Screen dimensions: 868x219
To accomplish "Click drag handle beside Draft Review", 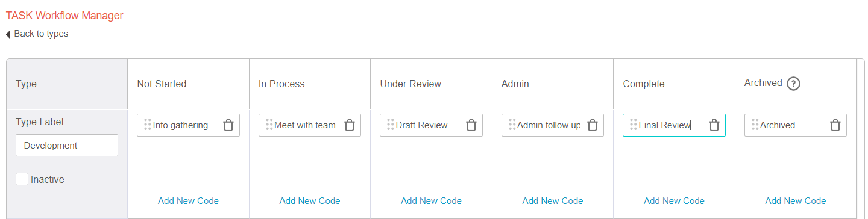I will (391, 125).
